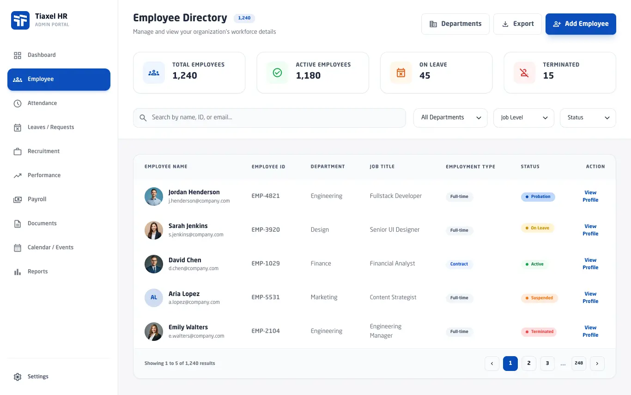Viewport: 631px width, 395px height.
Task: Click the Terminated person-off icon
Action: (x=524, y=73)
